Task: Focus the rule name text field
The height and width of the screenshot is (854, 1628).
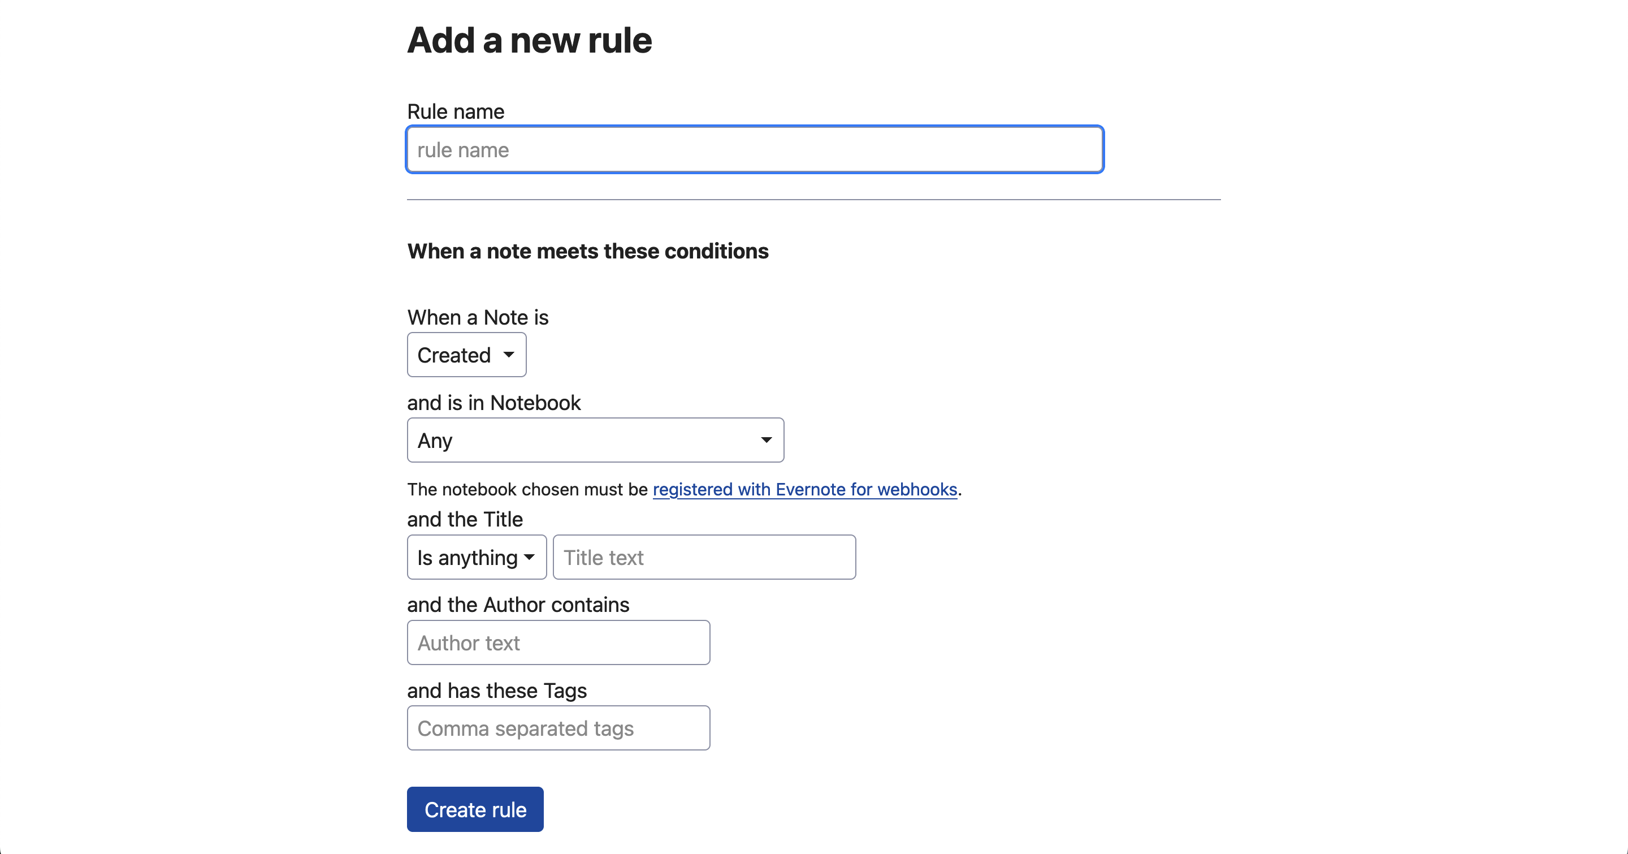Action: point(755,150)
